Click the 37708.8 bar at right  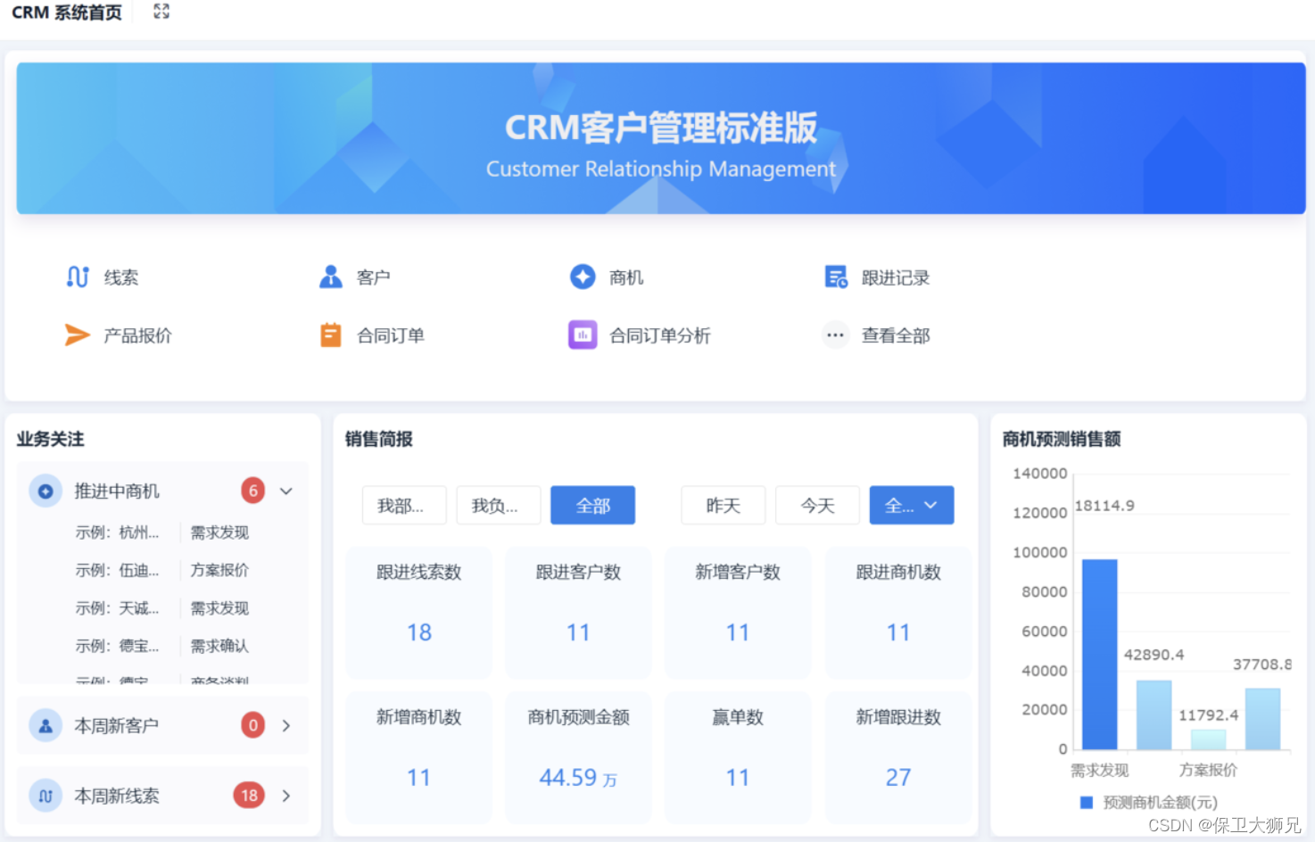pos(1262,719)
